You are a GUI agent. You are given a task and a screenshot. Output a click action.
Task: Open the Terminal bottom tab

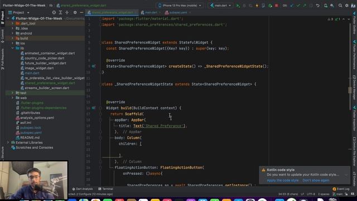(105, 189)
